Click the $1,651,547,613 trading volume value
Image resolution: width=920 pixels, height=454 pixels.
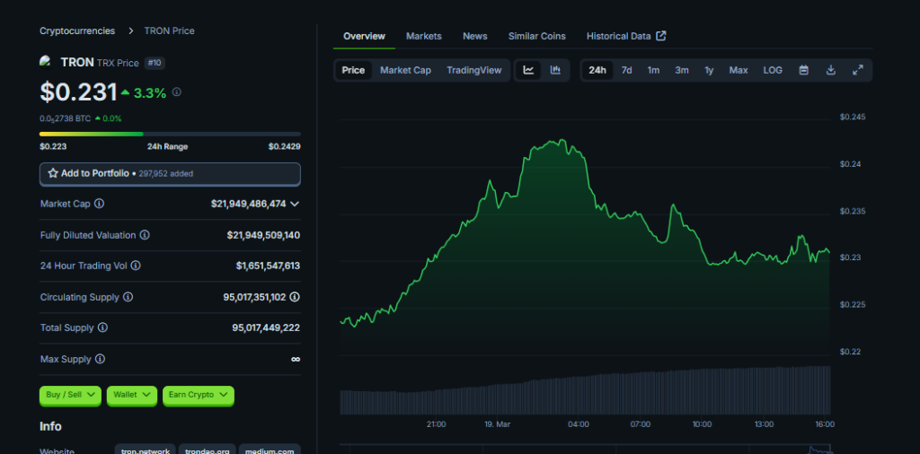click(x=268, y=266)
